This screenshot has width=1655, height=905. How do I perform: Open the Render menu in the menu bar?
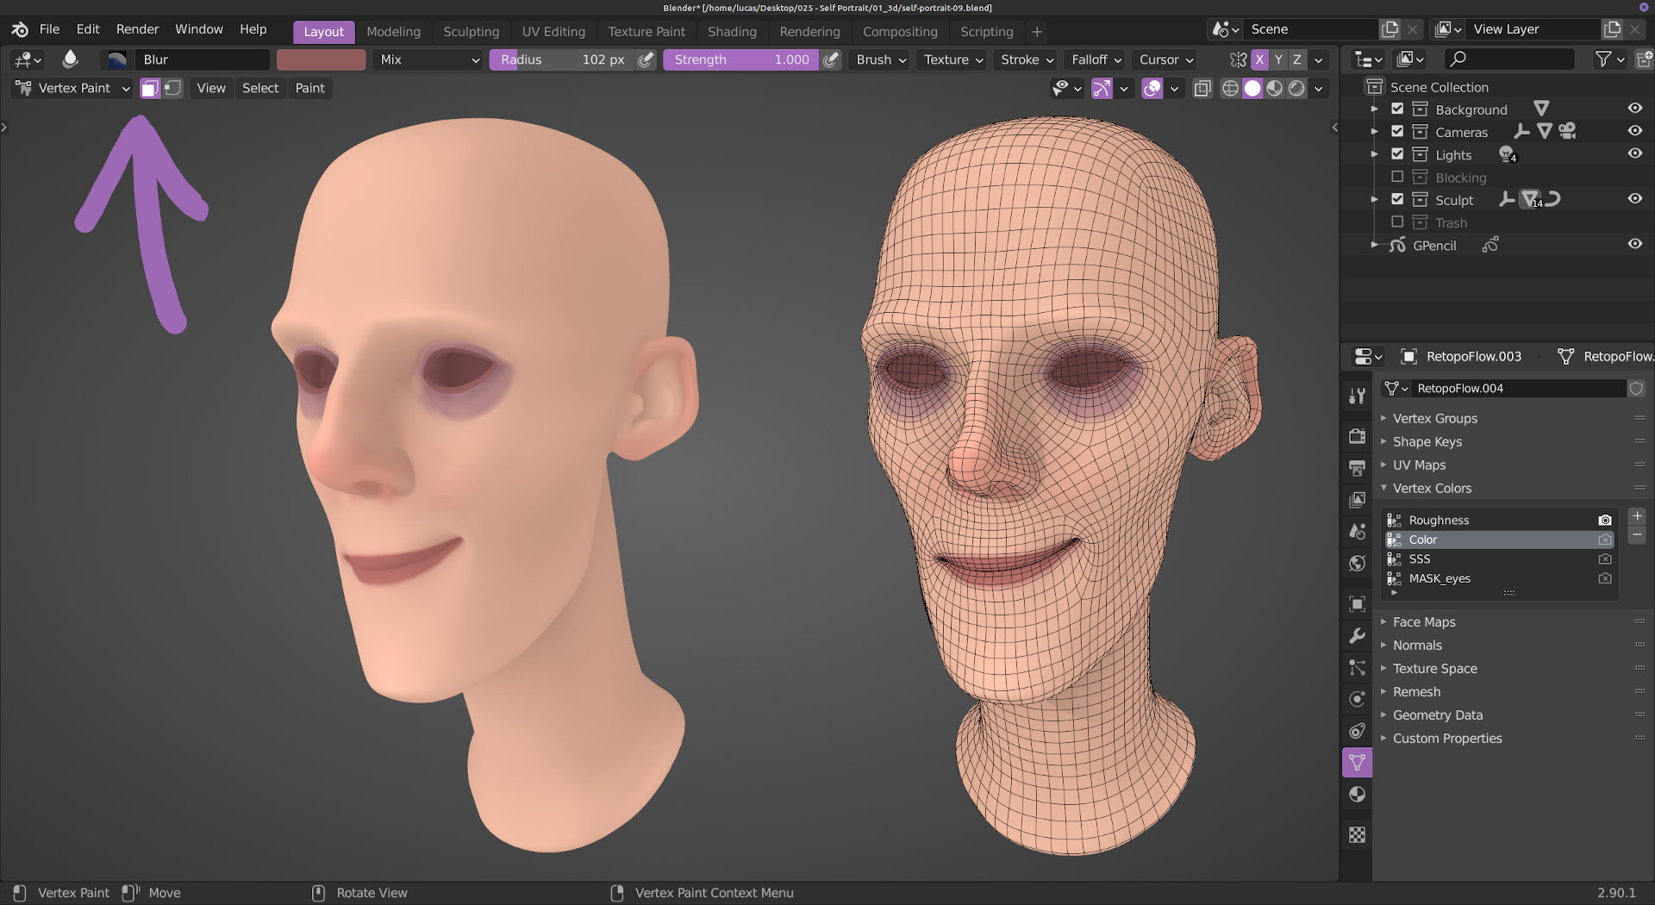point(137,28)
